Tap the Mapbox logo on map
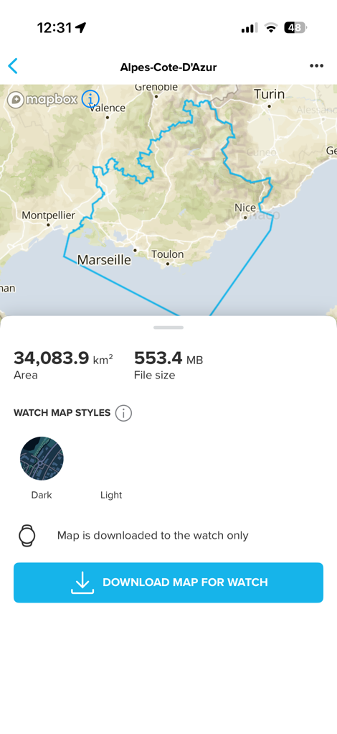Image resolution: width=337 pixels, height=734 pixels. click(42, 100)
